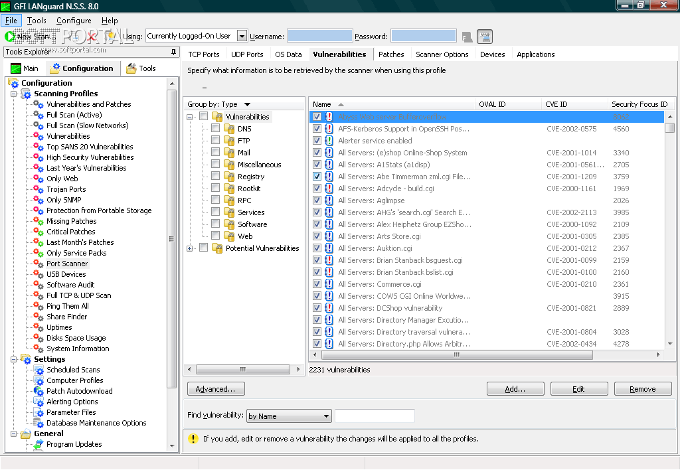This screenshot has height=470, width=680.
Task: Click the Database Maintenance Options icon
Action: tap(38, 423)
